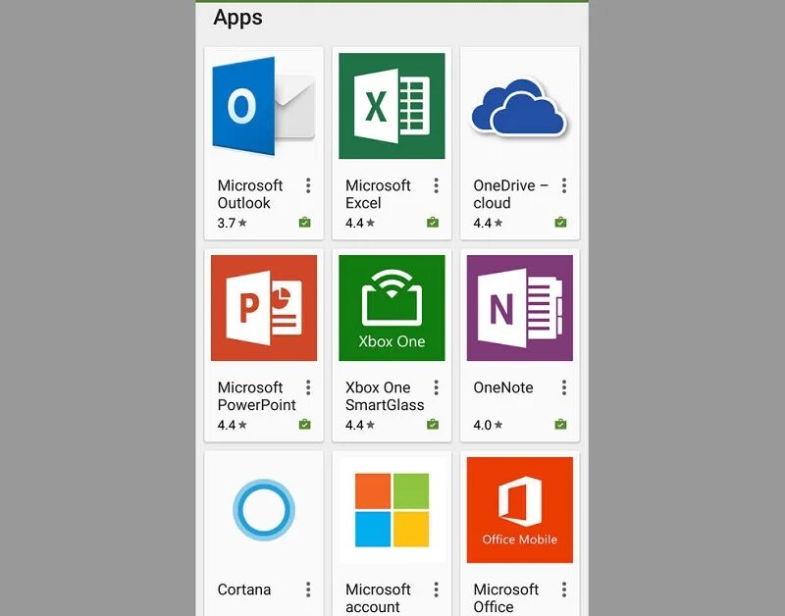Image resolution: width=785 pixels, height=616 pixels.
Task: Click the "Xbox One SmartGlass" title text
Action: coord(385,396)
